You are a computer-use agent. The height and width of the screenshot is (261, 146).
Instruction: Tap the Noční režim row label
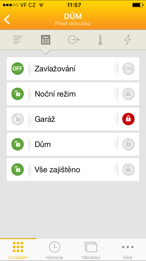pyautogui.click(x=55, y=94)
